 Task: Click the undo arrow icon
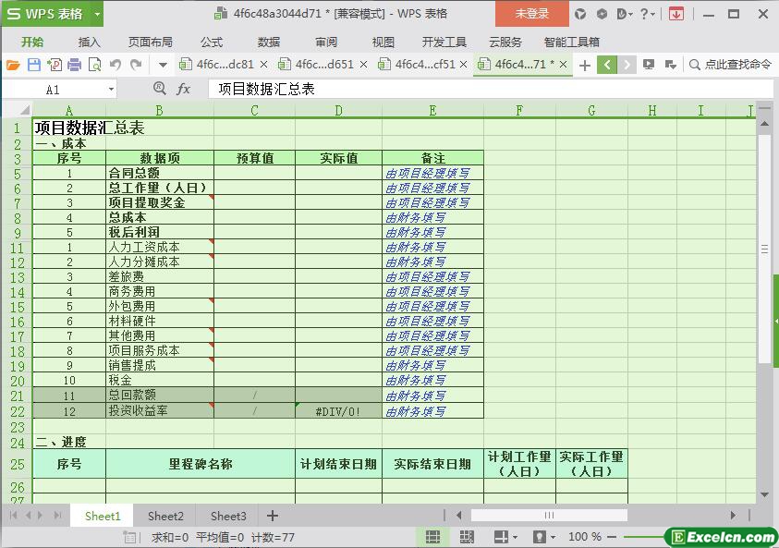click(x=116, y=65)
